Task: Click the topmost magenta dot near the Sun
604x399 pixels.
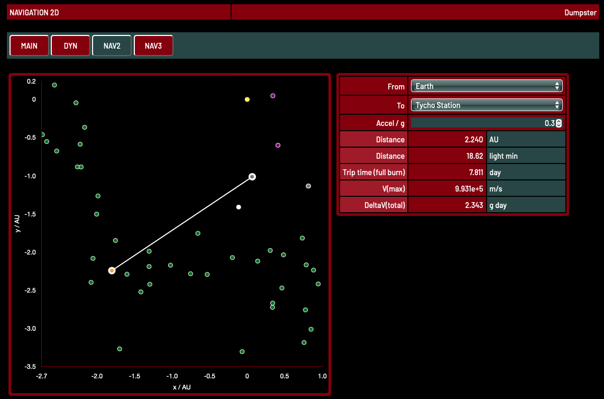Action: click(x=273, y=96)
